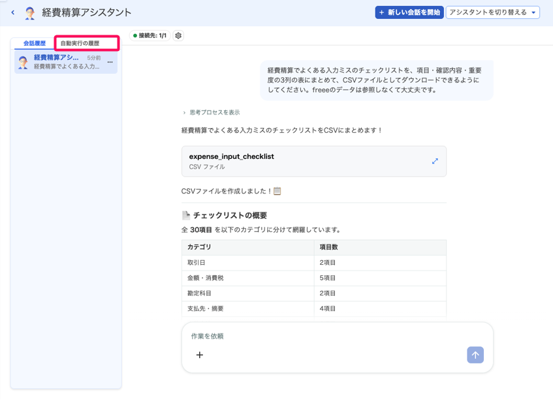553x400 pixels.
Task: Open connection settings gear icon
Action: 178,36
